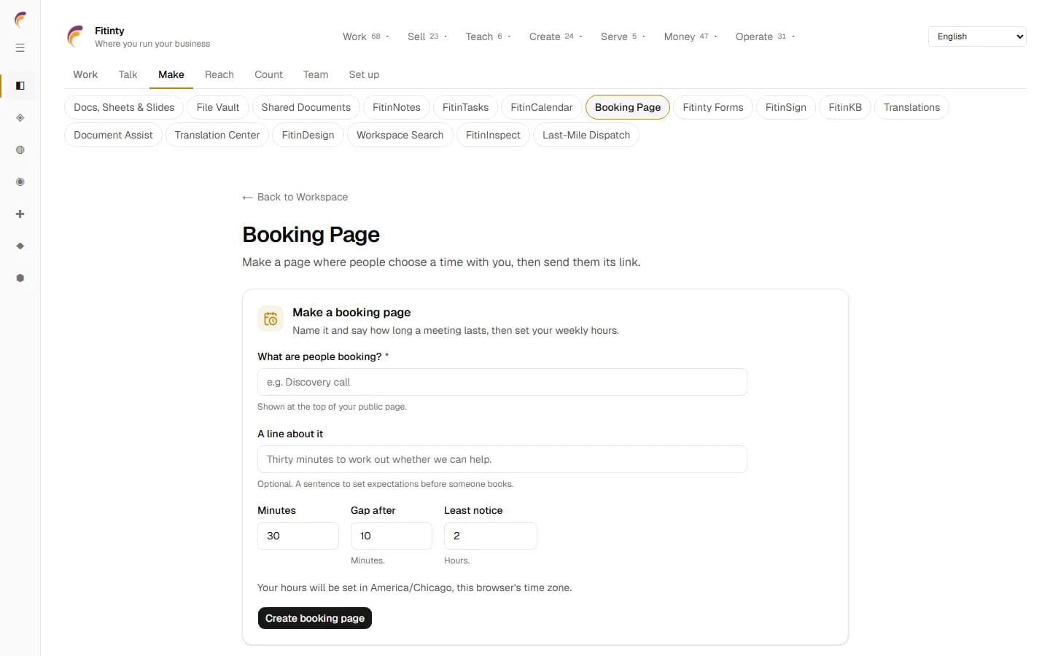Click the hexagon sidebar icon
The width and height of the screenshot is (1050, 656).
click(x=20, y=278)
